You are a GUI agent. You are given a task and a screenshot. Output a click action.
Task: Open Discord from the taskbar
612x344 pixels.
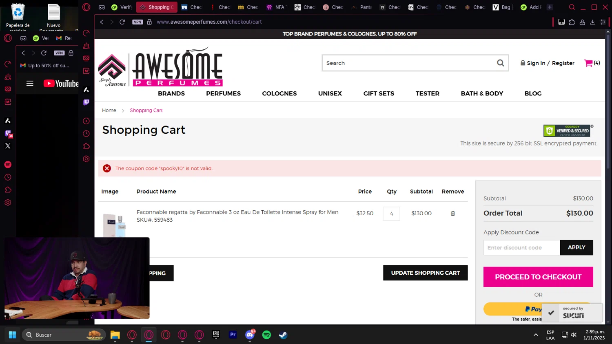click(x=250, y=335)
